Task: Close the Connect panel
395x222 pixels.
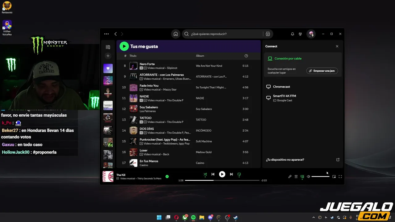Action: coord(337,46)
